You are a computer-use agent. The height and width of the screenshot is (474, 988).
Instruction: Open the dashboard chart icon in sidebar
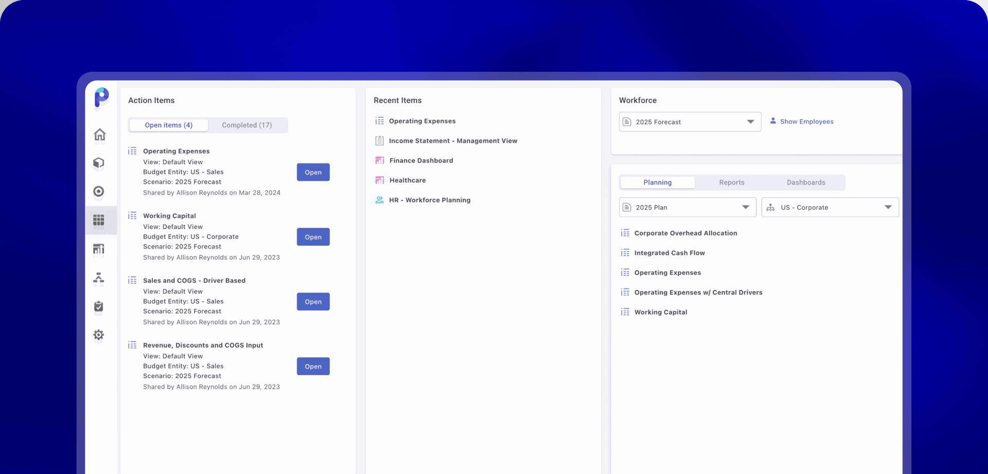[99, 249]
